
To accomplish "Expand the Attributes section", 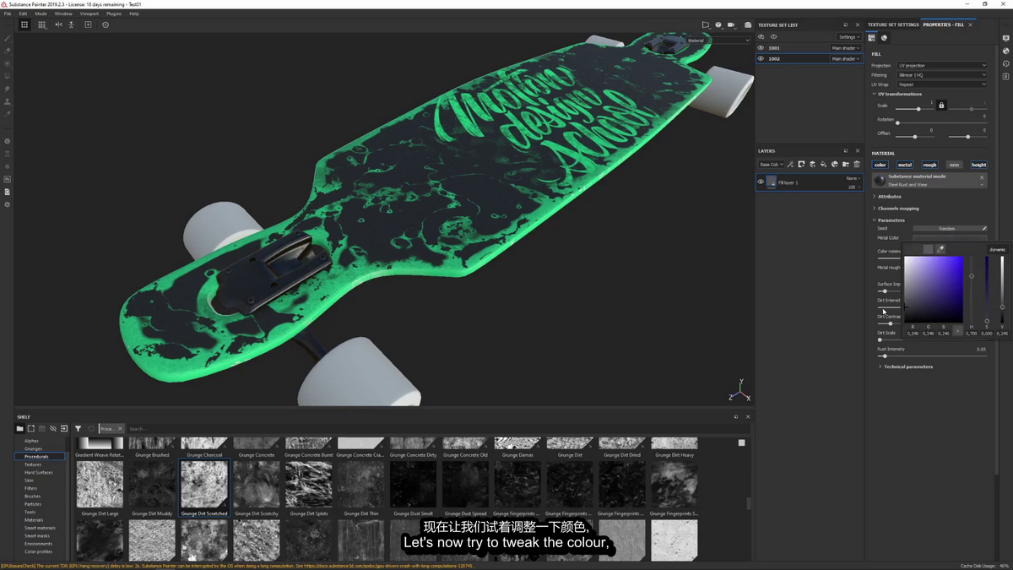I will pyautogui.click(x=889, y=197).
